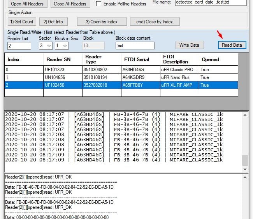The image size is (253, 219).
Task: Click the Read Data button
Action: point(232,45)
